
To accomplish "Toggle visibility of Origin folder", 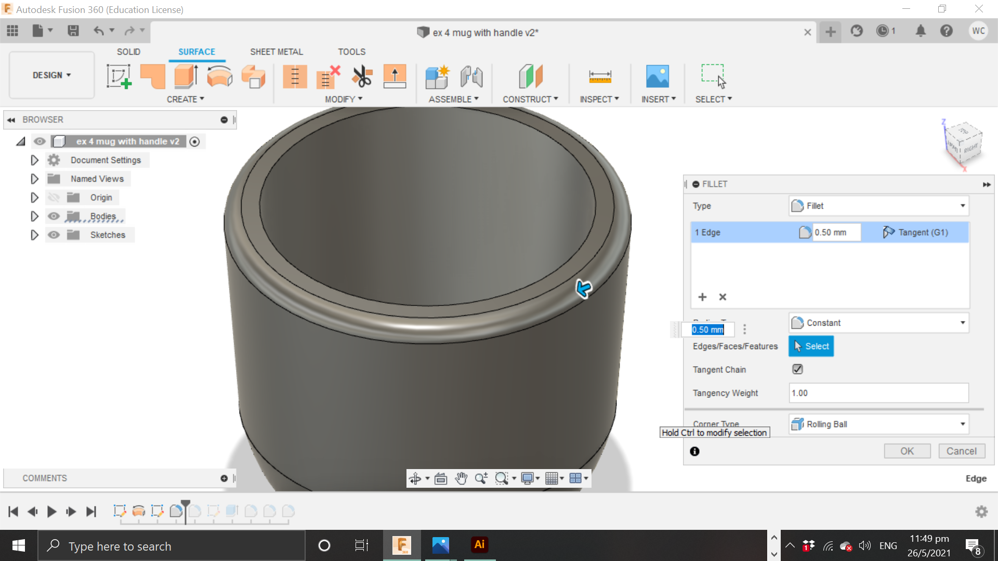I will (54, 197).
